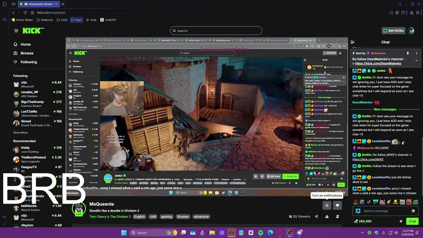Show hidden tray icons chevron

(362, 233)
